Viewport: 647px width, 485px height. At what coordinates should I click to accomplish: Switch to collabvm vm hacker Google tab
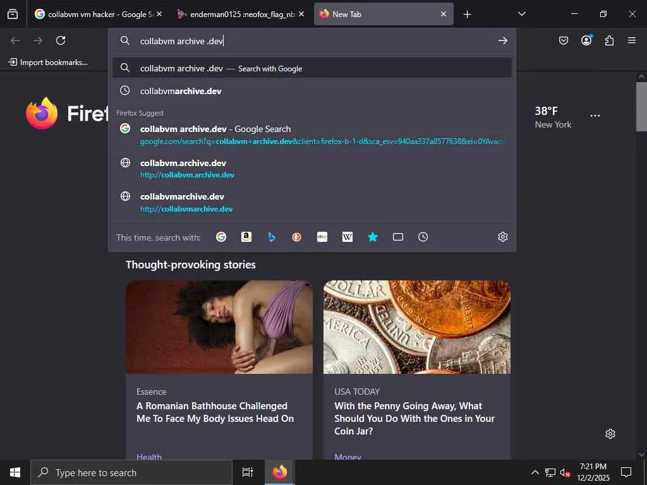(99, 14)
